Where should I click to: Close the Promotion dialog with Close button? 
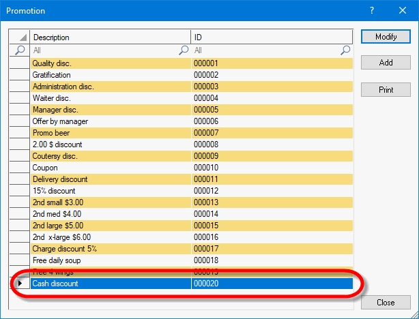[386, 303]
